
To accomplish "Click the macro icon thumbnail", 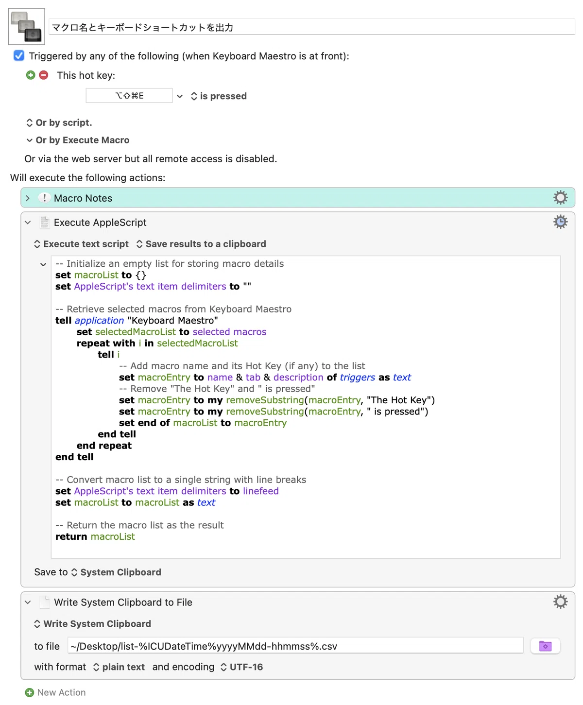I will click(27, 26).
